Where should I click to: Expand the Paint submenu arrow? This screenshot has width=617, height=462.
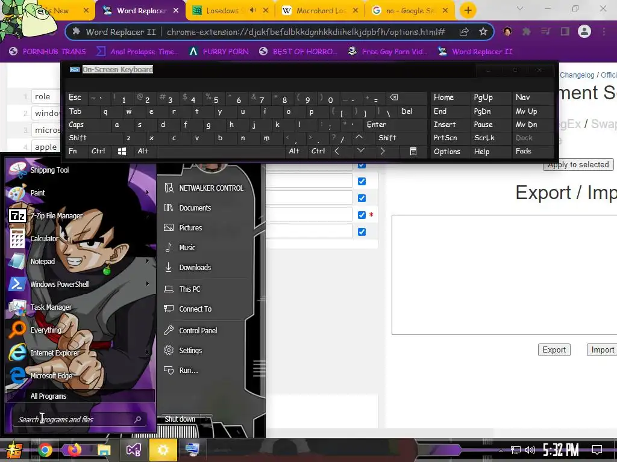[148, 192]
